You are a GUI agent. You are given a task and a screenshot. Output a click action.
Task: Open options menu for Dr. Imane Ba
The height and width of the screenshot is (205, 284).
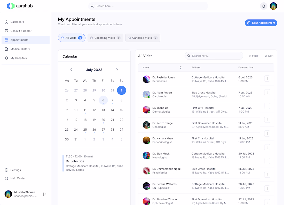point(267,106)
